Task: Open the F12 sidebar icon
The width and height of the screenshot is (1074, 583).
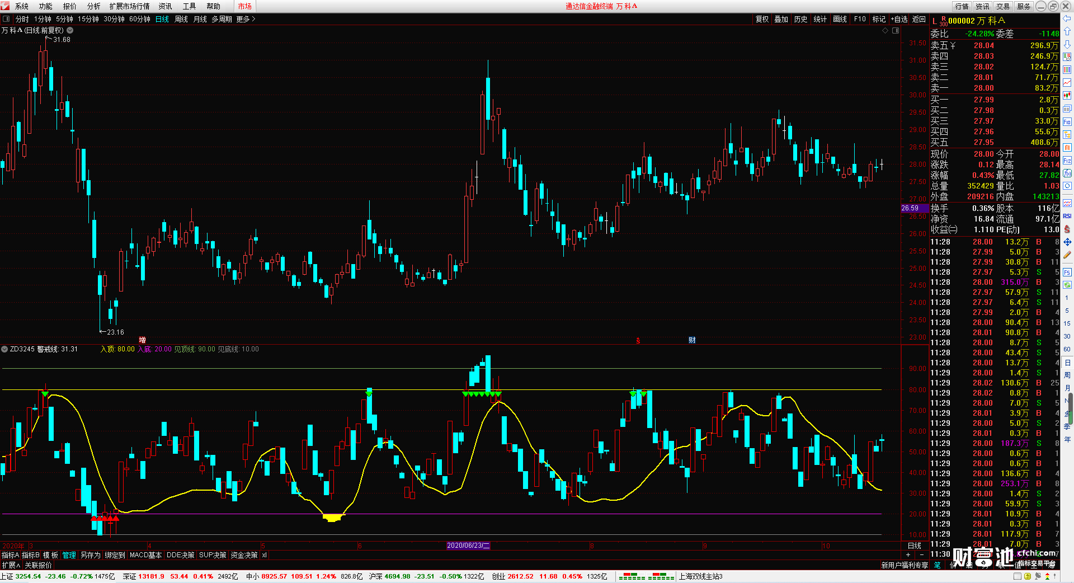Action: click(x=1067, y=161)
